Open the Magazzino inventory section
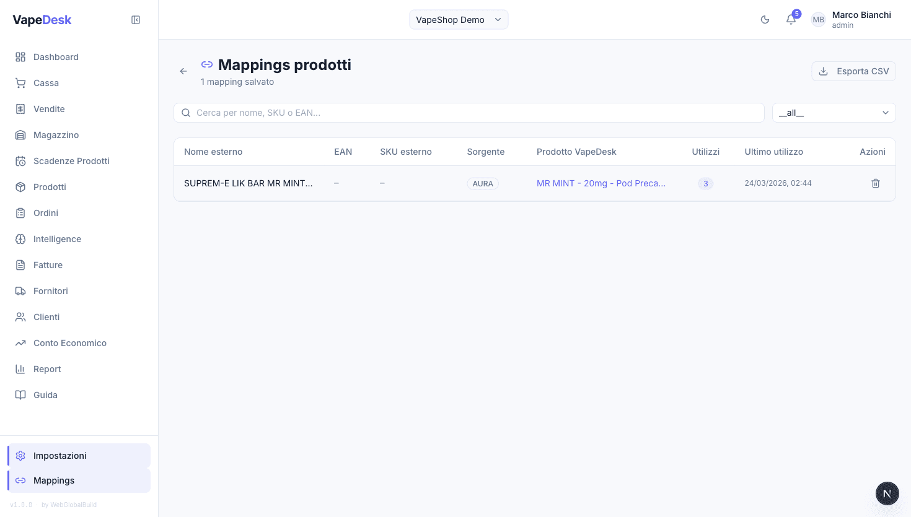This screenshot has width=911, height=517. (56, 134)
